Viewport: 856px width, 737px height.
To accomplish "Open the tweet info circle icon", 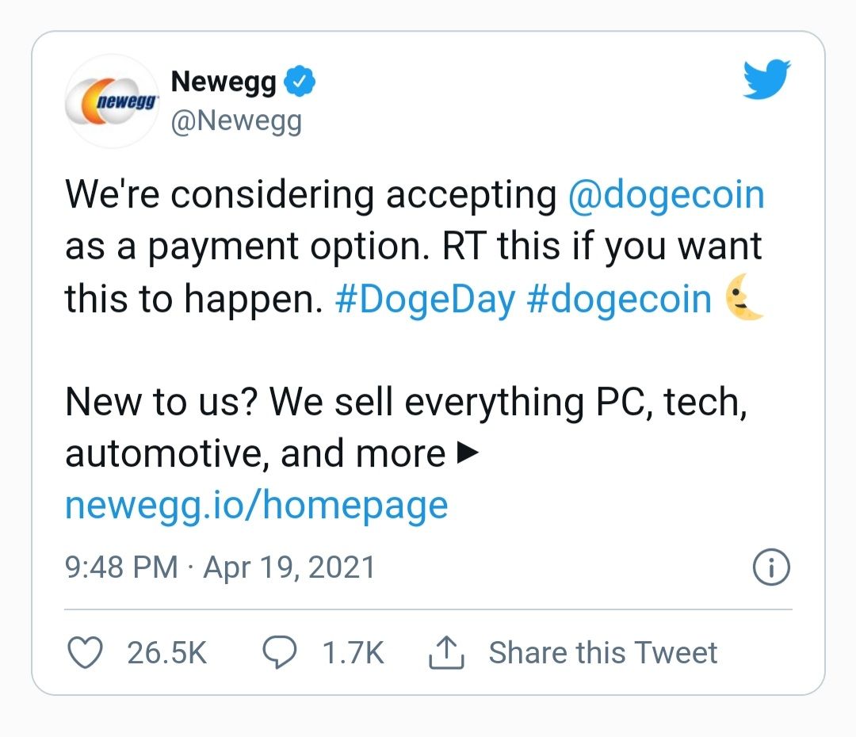I will coord(770,567).
